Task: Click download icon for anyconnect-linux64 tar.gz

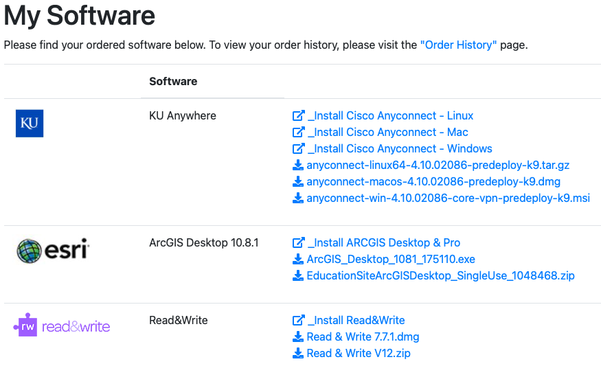Action: (298, 165)
